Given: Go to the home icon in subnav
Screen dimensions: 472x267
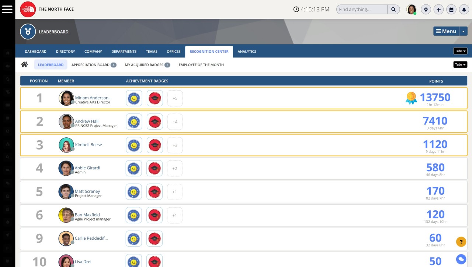Looking at the screenshot, I should click(x=24, y=65).
